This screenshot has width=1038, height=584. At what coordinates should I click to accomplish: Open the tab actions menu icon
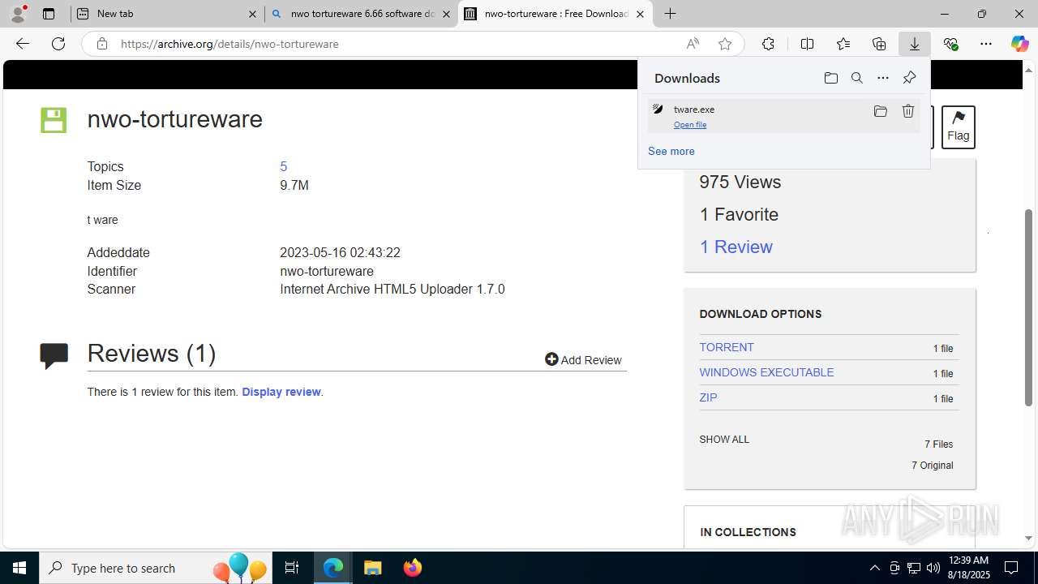pyautogui.click(x=49, y=14)
